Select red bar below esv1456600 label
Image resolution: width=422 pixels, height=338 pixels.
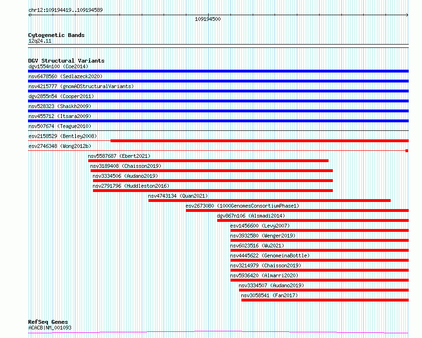coord(320,230)
